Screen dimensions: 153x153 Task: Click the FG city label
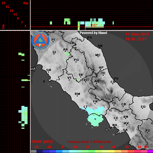pos(143,107)
